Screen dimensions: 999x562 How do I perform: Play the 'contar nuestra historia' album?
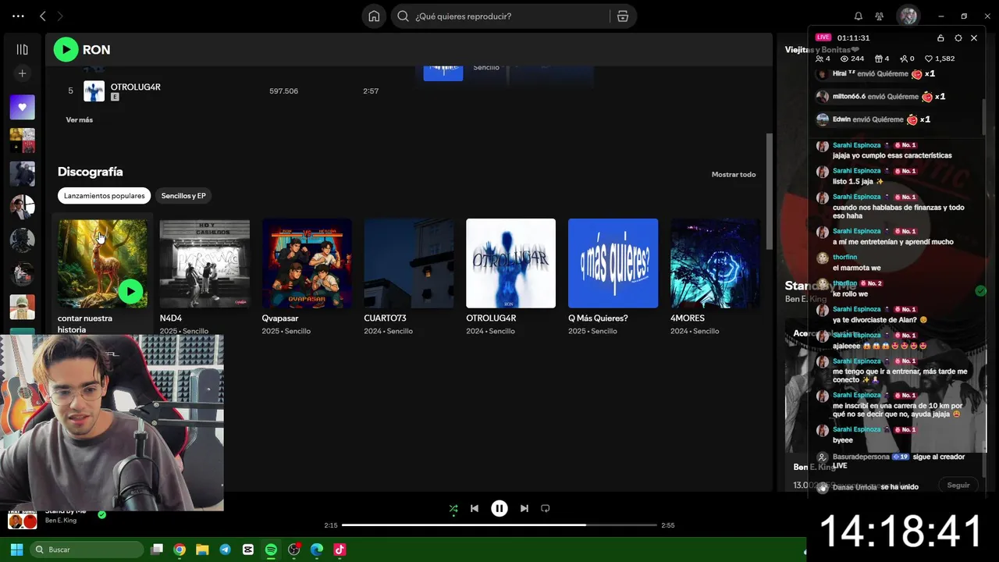pyautogui.click(x=130, y=291)
